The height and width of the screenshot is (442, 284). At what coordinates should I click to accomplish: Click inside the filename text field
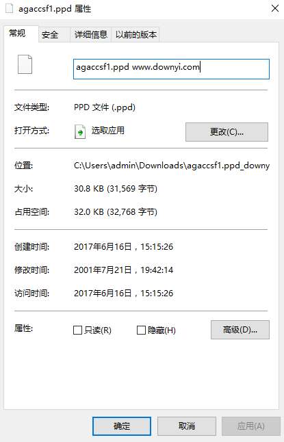[172, 69]
